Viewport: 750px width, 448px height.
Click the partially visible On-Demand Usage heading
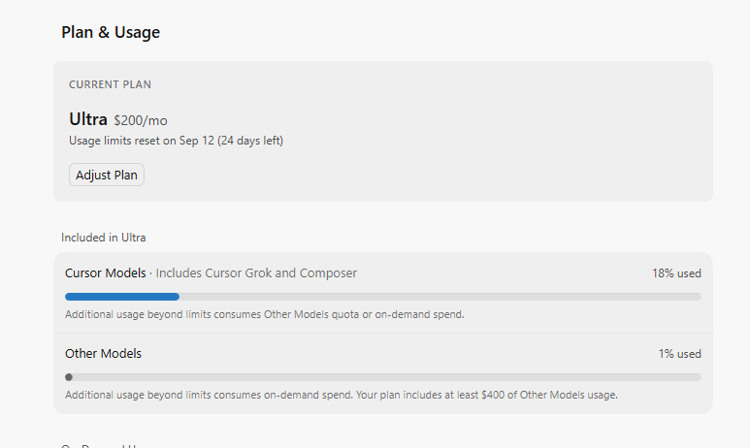99,446
